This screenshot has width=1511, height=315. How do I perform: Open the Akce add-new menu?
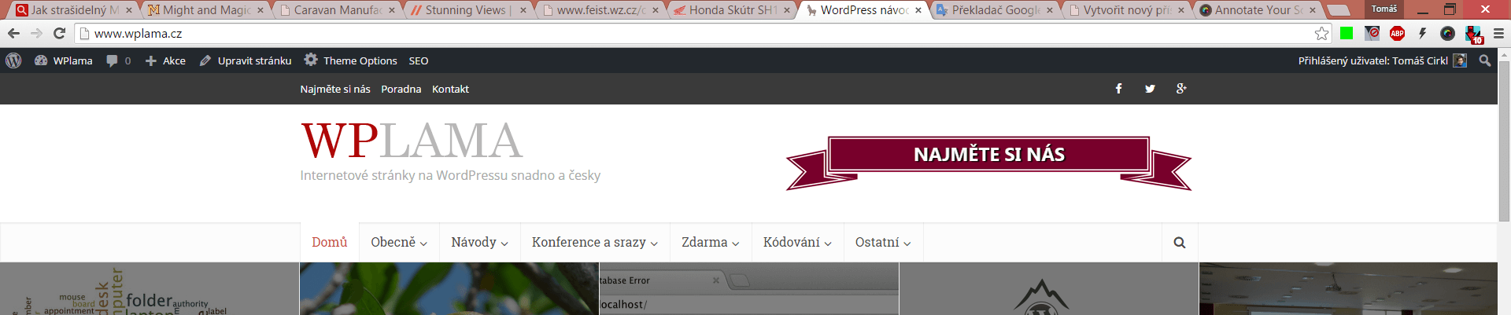tap(165, 60)
